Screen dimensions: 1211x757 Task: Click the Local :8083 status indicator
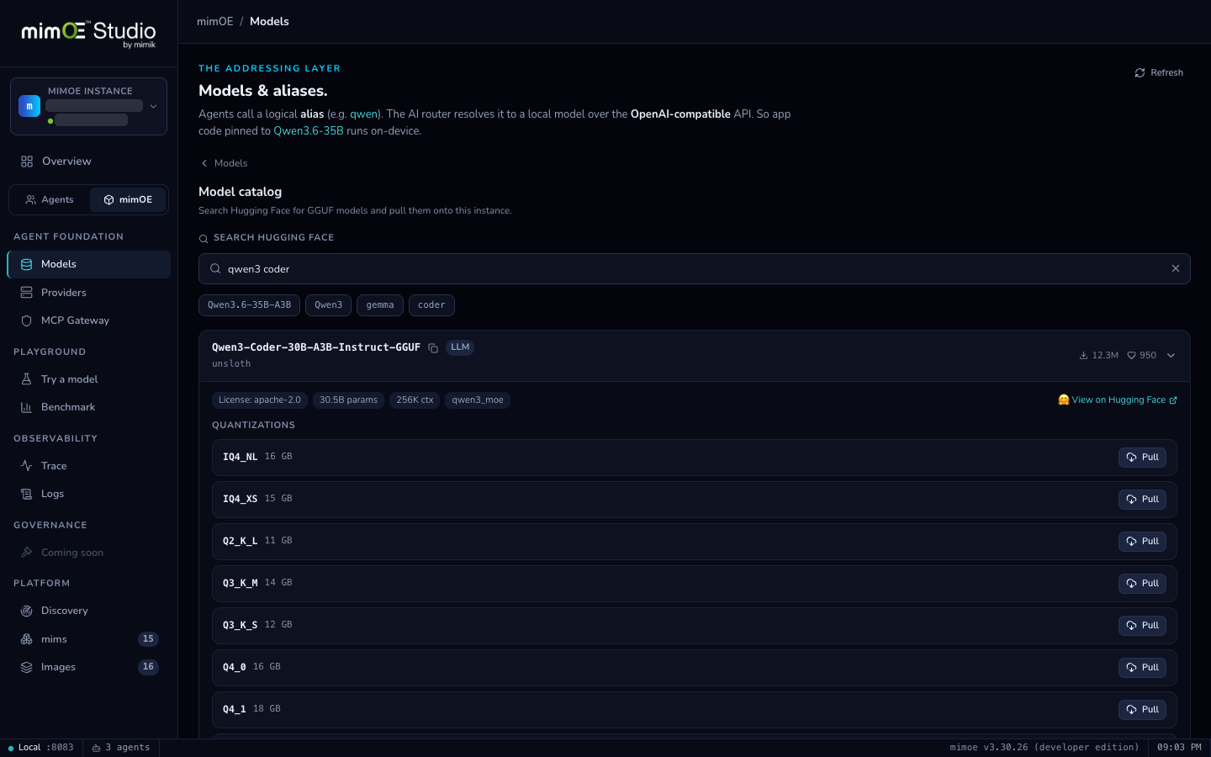[x=41, y=748]
